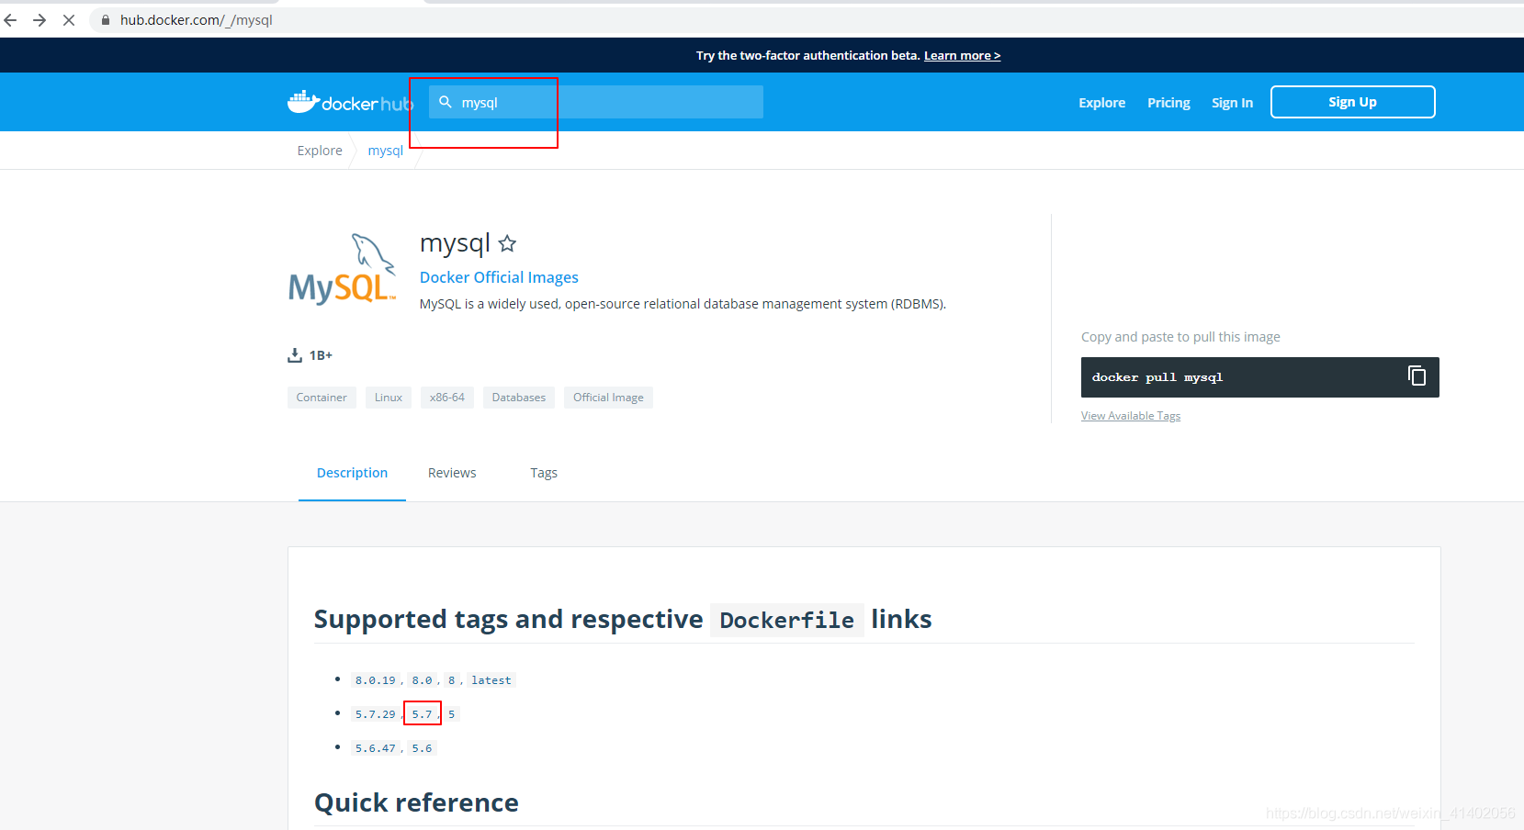1524x830 pixels.
Task: Filter by Databases tag chip
Action: pos(519,398)
